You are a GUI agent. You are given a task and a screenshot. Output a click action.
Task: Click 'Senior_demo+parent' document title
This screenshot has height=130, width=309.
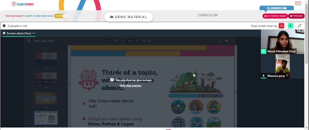point(44,41)
